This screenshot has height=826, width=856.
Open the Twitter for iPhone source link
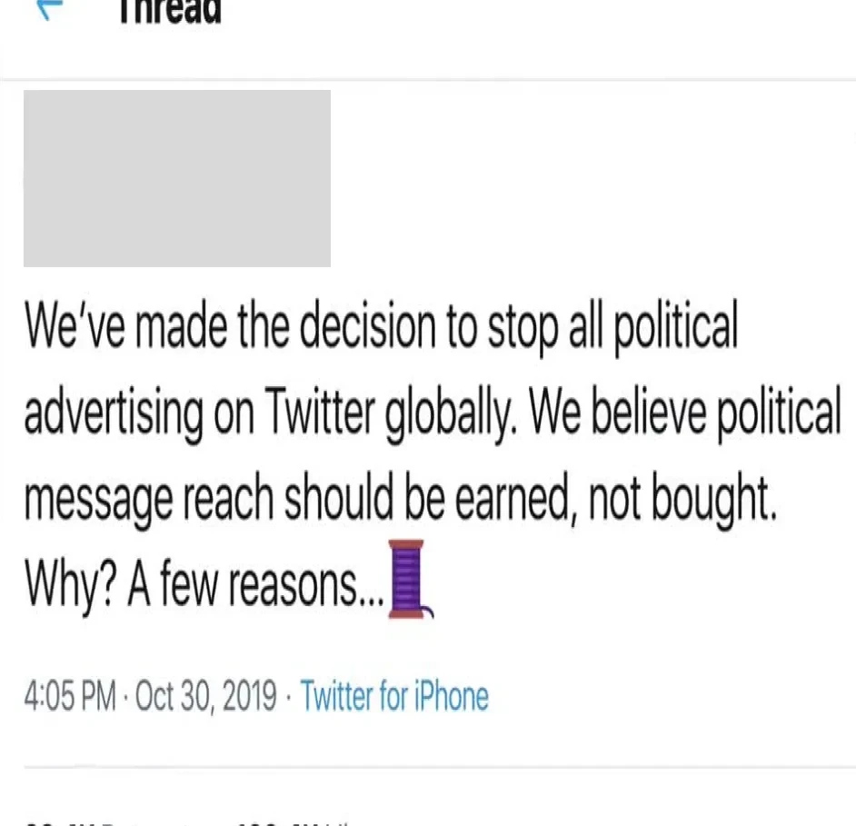click(x=394, y=696)
